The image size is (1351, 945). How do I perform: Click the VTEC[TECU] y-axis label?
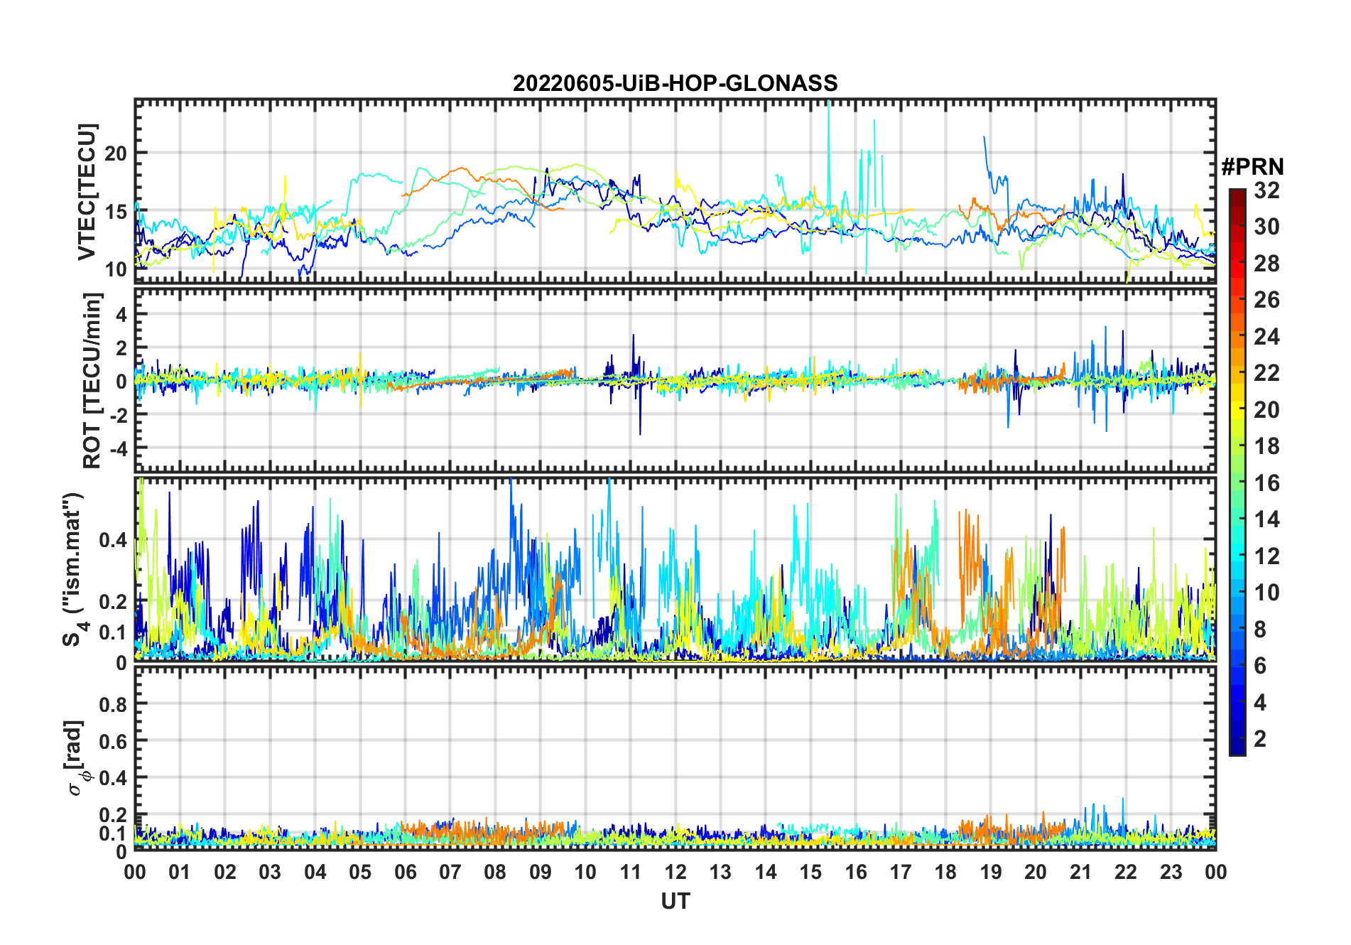[x=87, y=192]
